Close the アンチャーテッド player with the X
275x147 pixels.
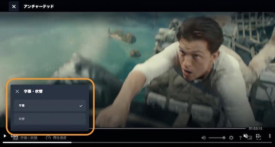pyautogui.click(x=14, y=7)
